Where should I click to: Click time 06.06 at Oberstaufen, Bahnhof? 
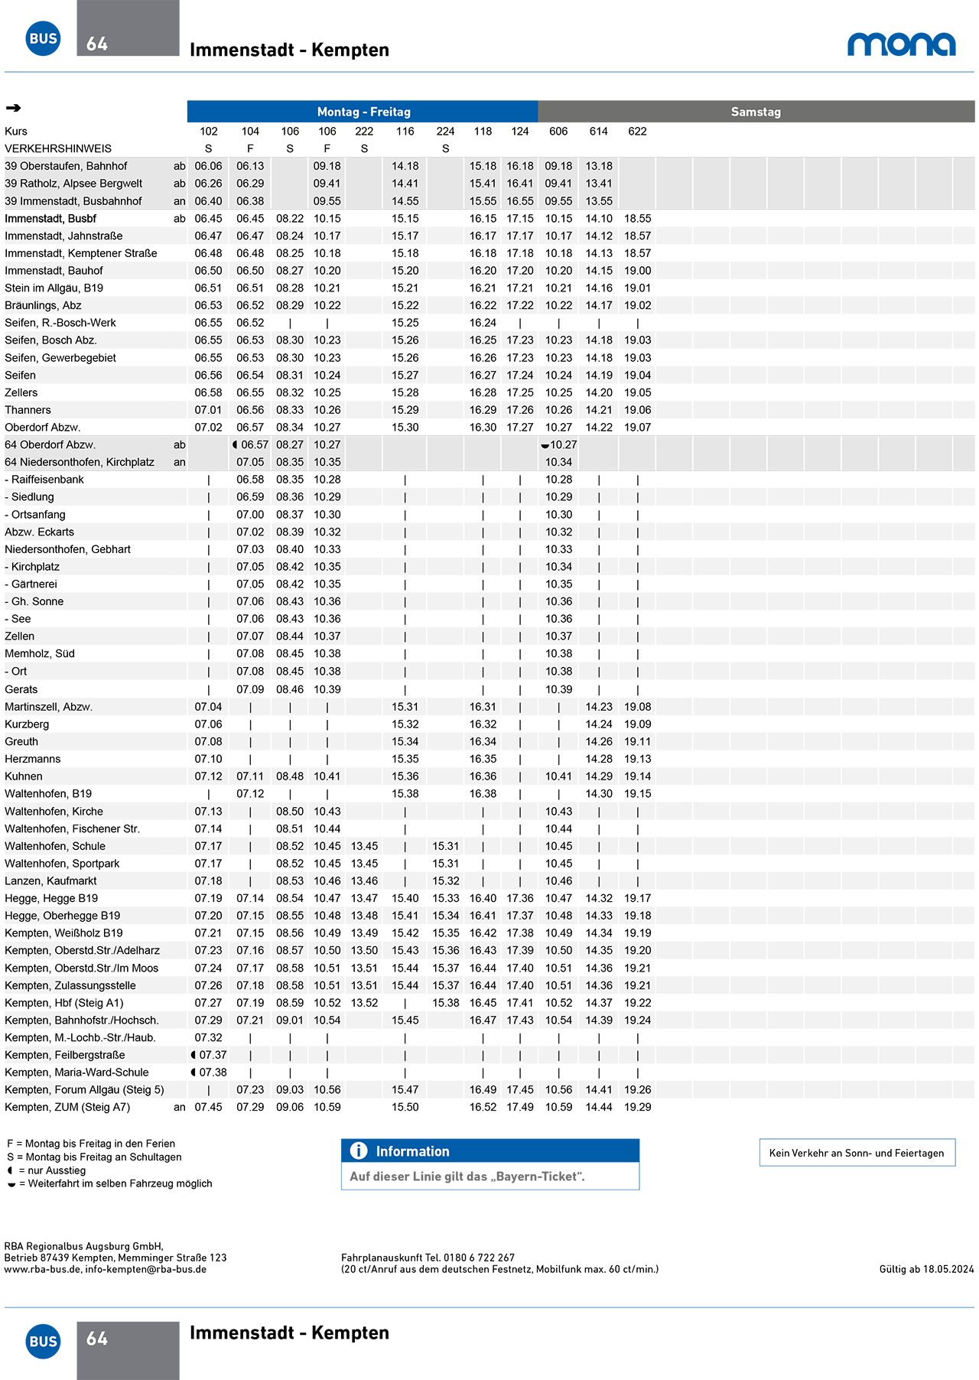click(x=208, y=166)
